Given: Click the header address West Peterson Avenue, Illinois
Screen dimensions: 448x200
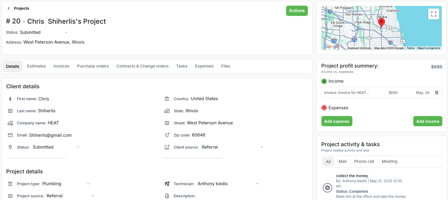Looking at the screenshot, I should point(54,42).
